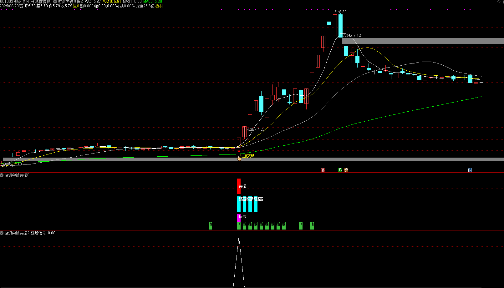The image size is (504, 288).
Task: Expand the 游资突破共振Z indicator dropdown
Action: [55, 2]
